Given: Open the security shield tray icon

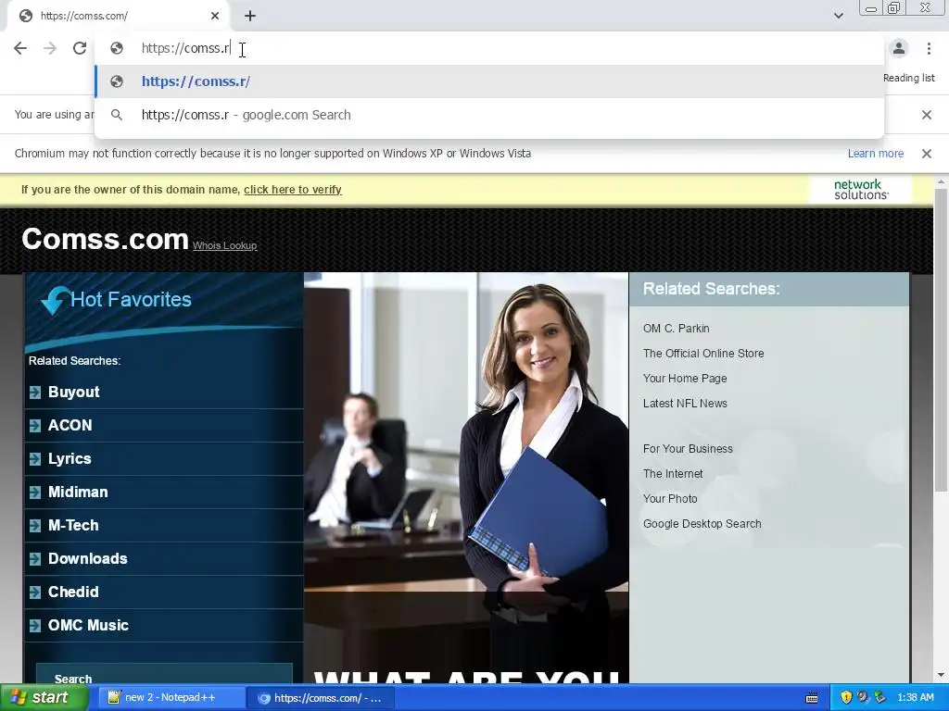Looking at the screenshot, I should [x=846, y=697].
